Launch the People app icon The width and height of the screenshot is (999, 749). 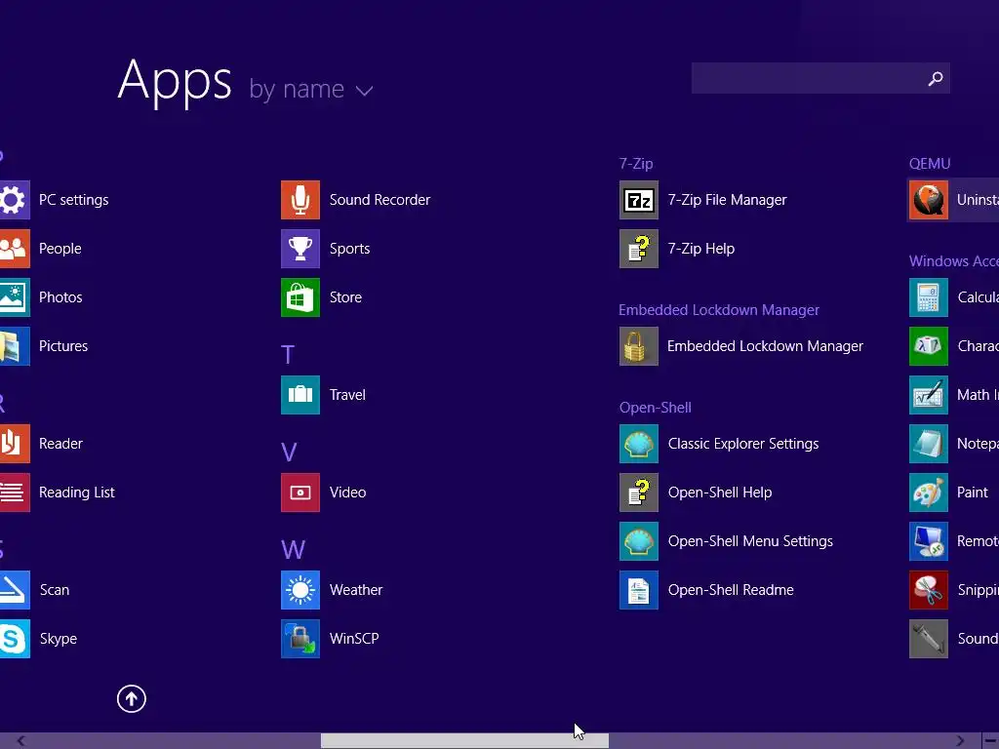14,249
